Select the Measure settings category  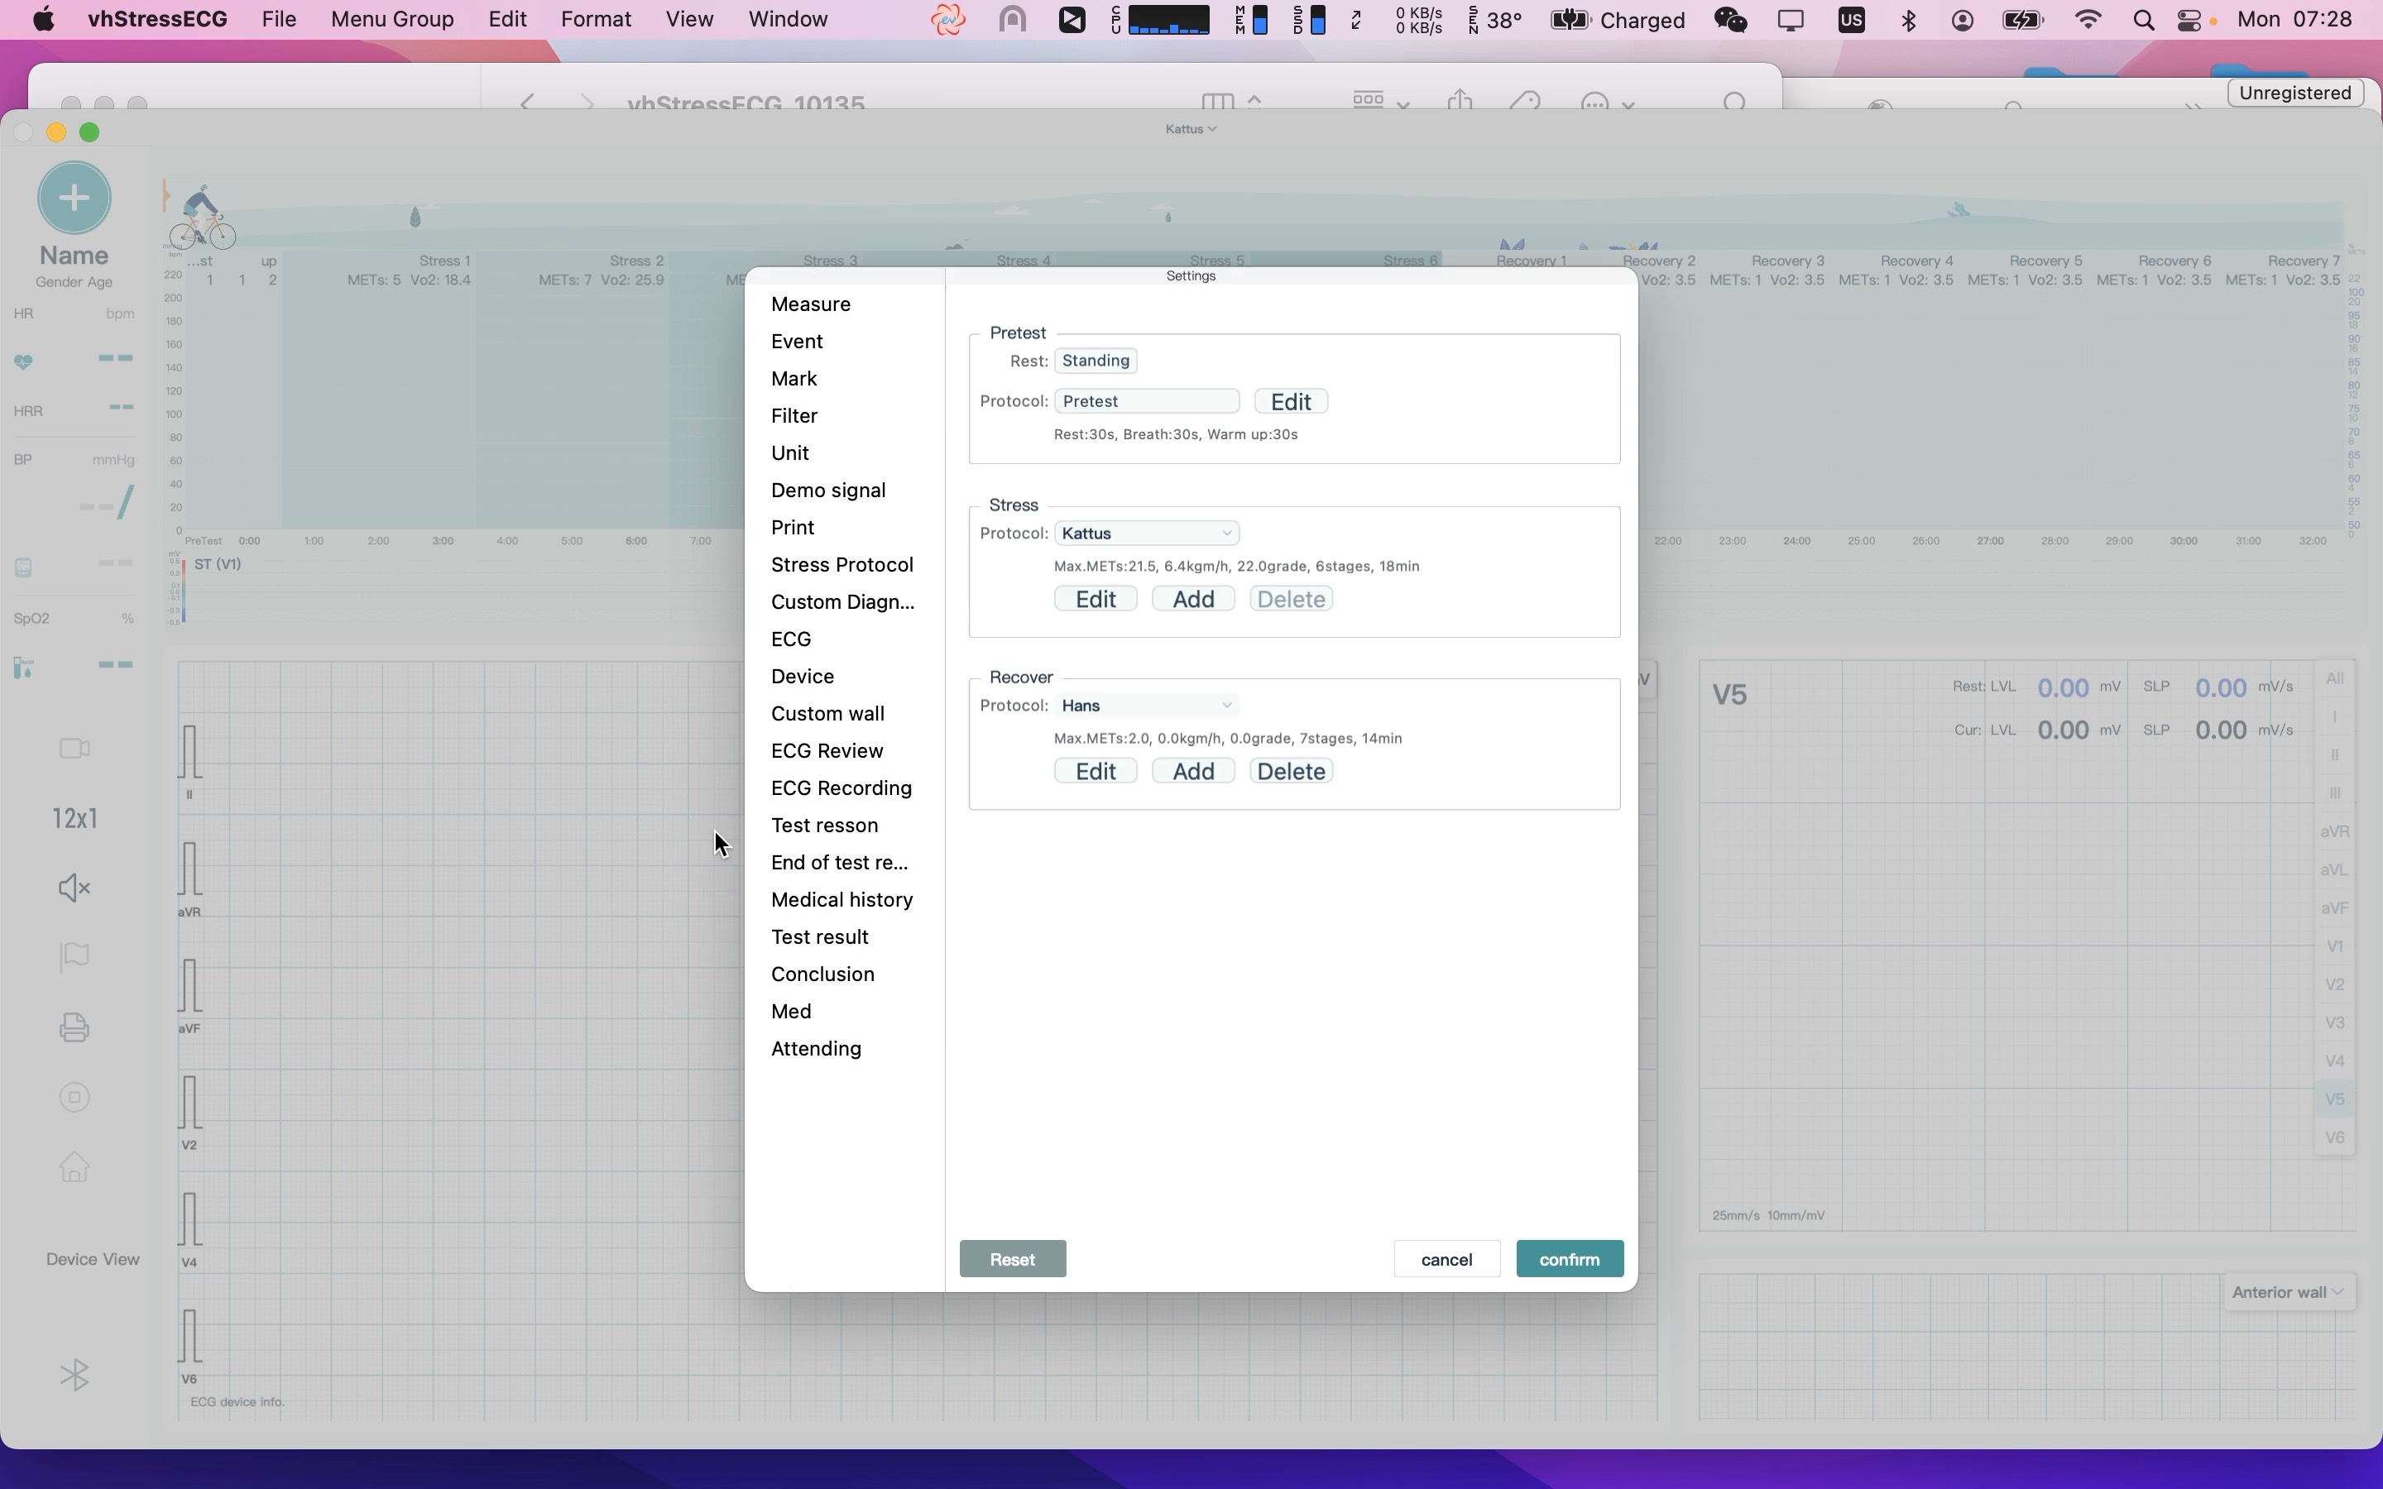[810, 304]
